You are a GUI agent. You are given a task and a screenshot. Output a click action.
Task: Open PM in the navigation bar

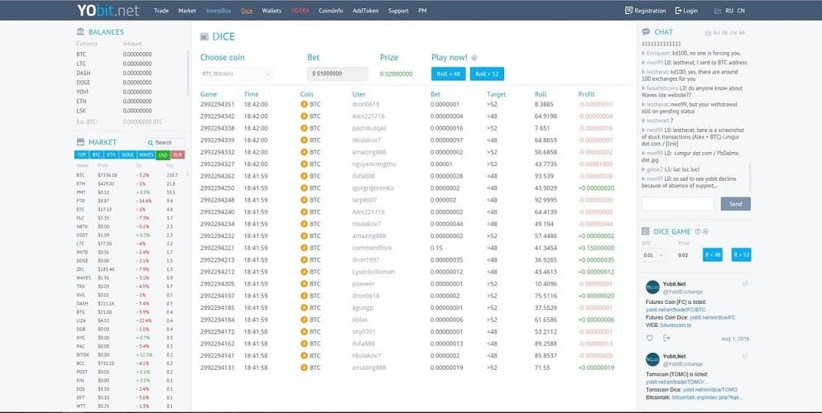(422, 11)
